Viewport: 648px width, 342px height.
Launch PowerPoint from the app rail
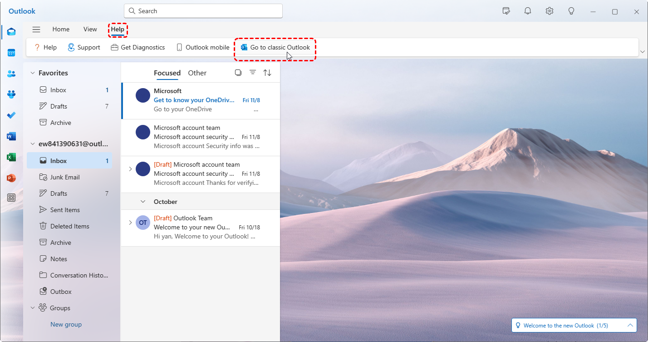pyautogui.click(x=11, y=178)
